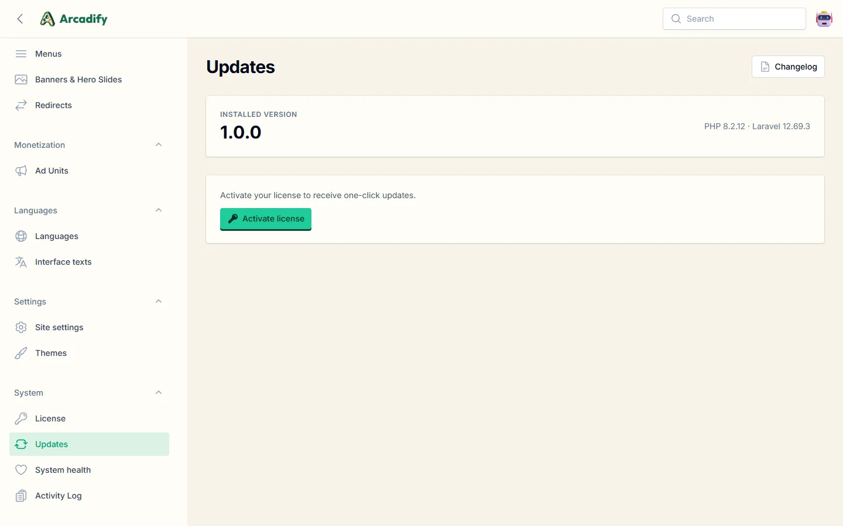Click the PHP 8.2.12 · Laravel 12.69.3 text
The width and height of the screenshot is (843, 526).
coord(757,126)
